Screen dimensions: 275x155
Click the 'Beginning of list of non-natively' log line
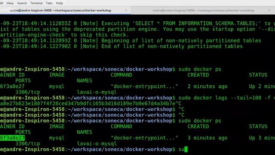131,40
